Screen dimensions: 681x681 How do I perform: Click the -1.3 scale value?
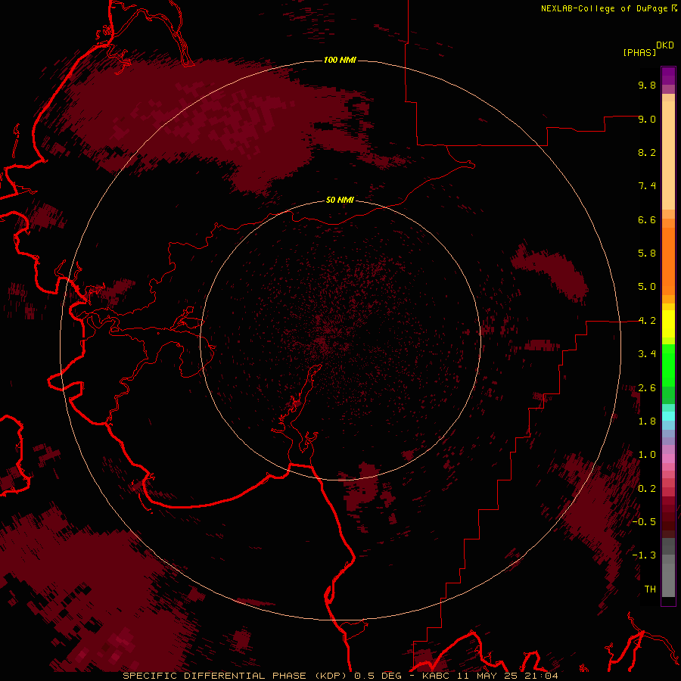pos(644,555)
